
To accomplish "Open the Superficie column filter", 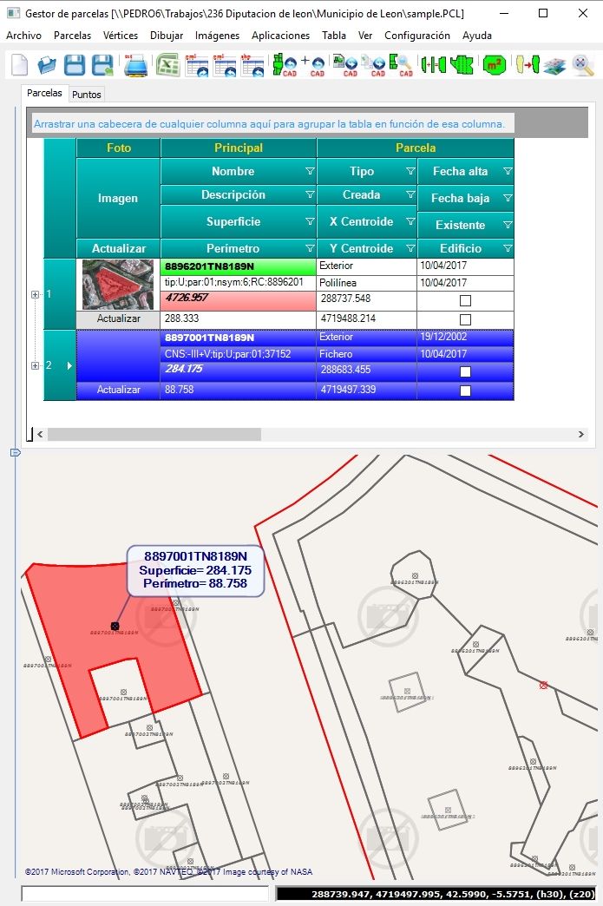I will 310,221.
